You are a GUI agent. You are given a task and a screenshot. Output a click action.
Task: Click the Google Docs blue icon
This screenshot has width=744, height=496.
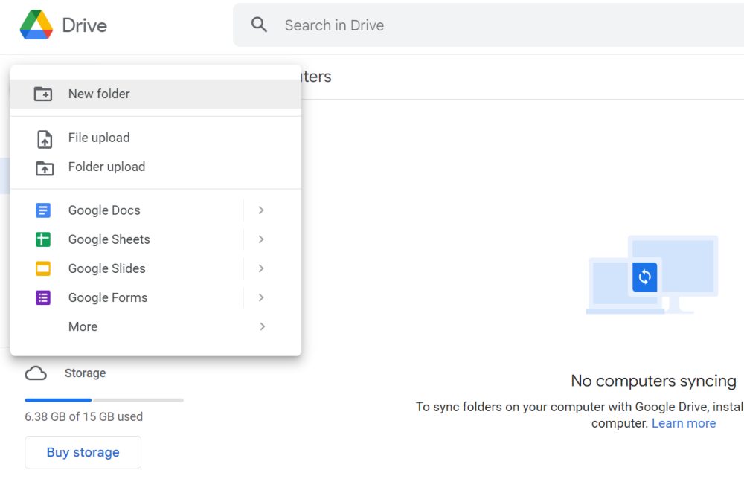pos(43,210)
